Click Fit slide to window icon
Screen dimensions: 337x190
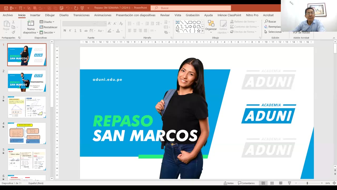click(334, 183)
